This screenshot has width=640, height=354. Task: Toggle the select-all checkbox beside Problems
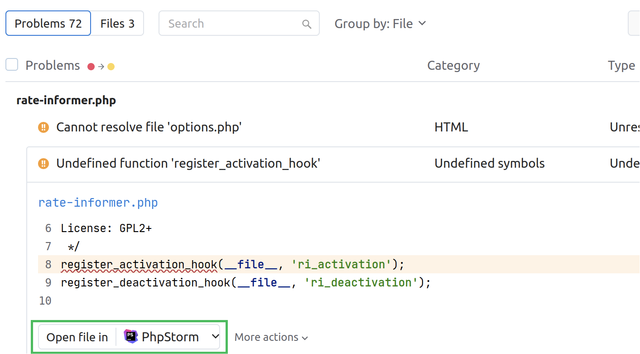(11, 64)
